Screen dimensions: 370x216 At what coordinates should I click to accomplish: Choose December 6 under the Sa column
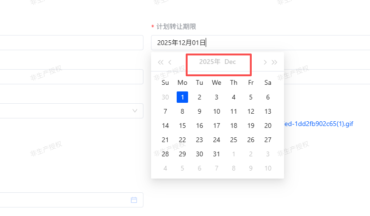268,97
